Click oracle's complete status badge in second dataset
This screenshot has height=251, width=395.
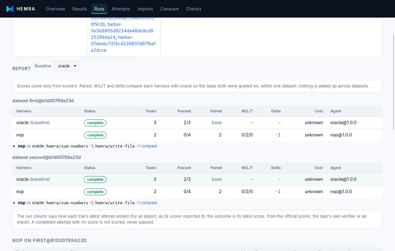[95, 179]
